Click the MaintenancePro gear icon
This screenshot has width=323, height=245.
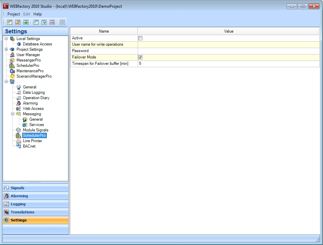coord(12,71)
